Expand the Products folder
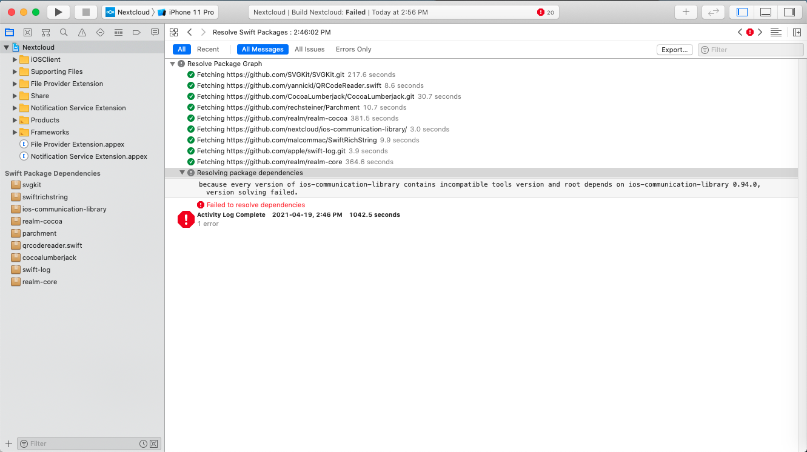The height and width of the screenshot is (452, 807). (x=15, y=120)
